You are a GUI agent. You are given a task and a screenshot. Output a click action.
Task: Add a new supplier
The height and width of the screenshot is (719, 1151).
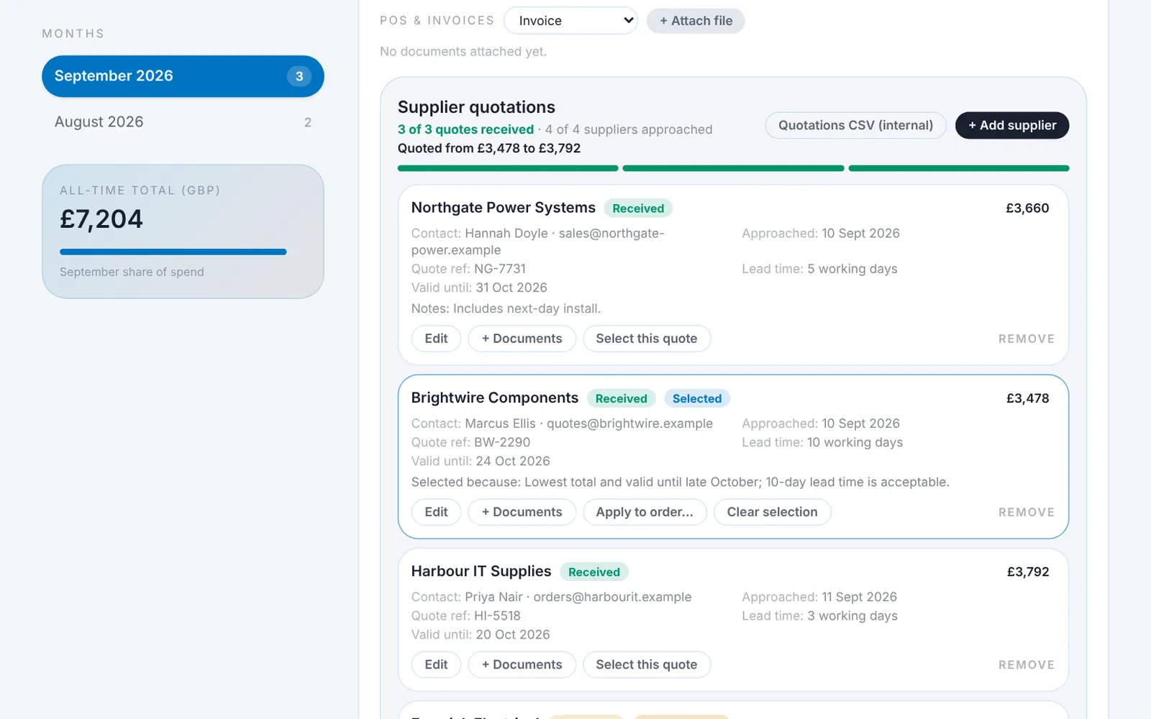1012,125
